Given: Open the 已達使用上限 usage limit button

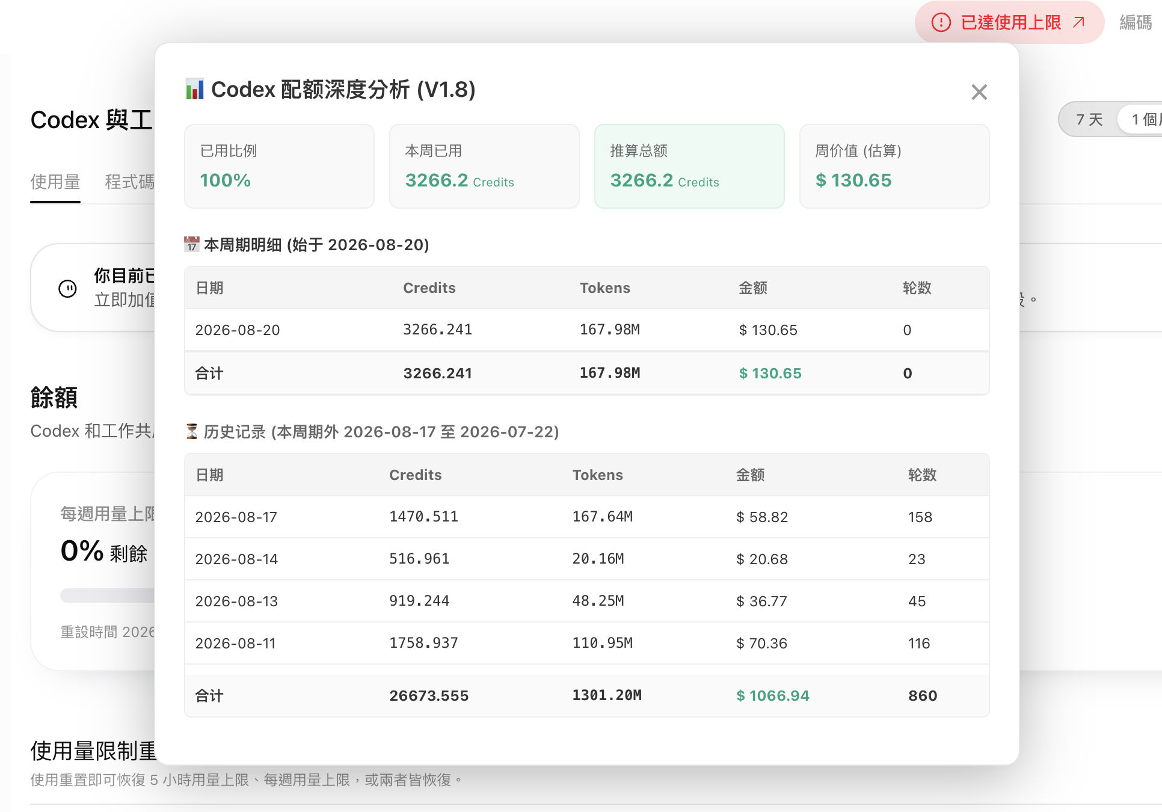Looking at the screenshot, I should 1009,23.
